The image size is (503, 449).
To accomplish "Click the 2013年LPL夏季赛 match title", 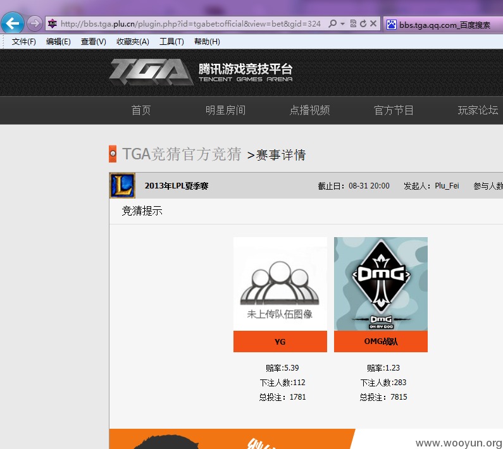I will pos(177,186).
